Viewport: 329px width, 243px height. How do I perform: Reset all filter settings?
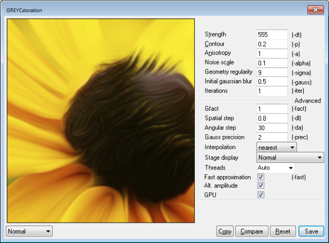coord(283,231)
